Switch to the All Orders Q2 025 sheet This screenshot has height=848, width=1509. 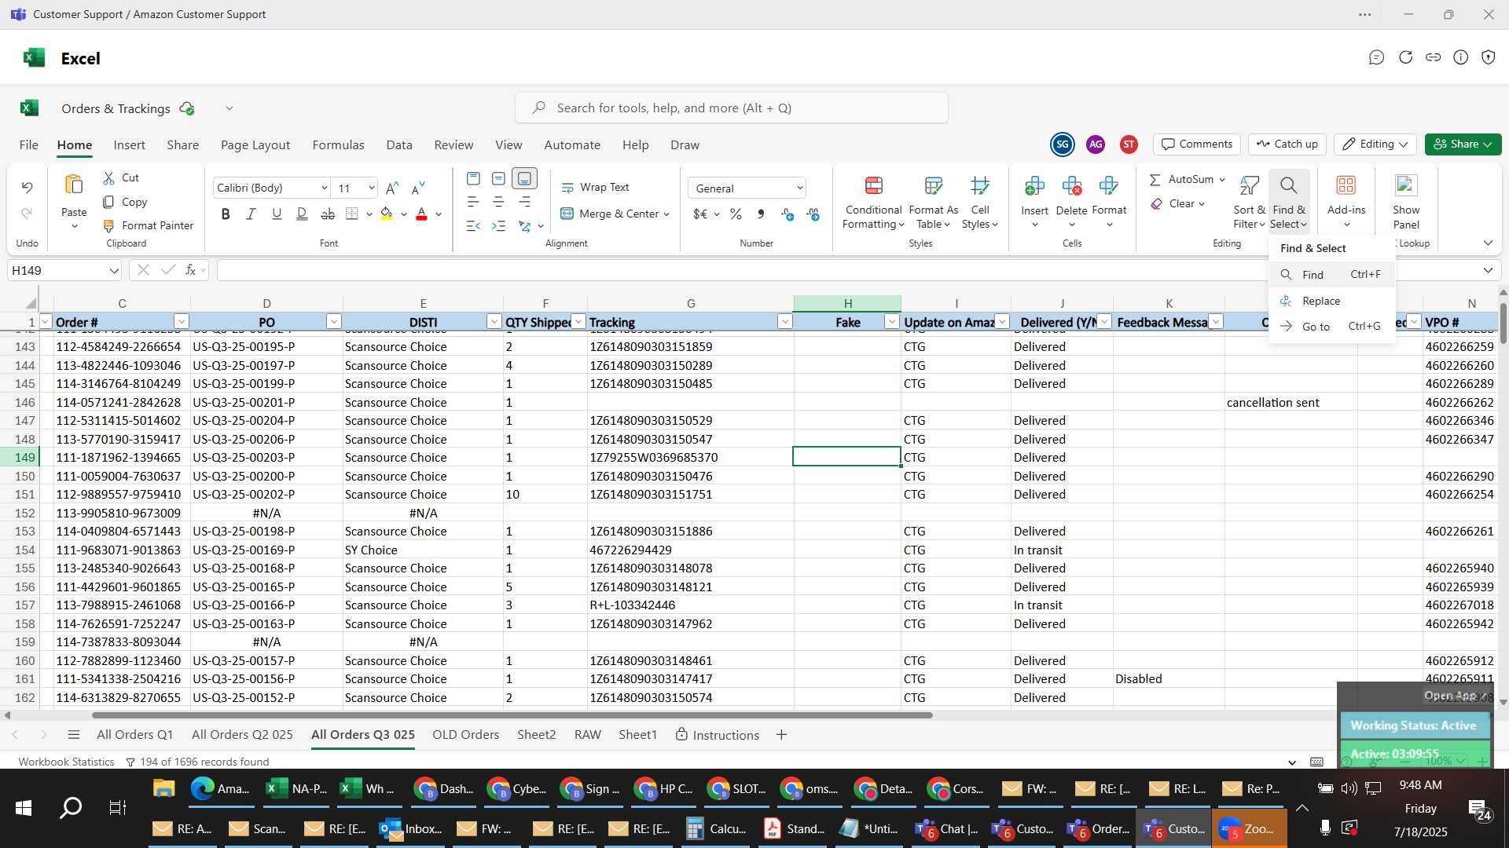242,735
